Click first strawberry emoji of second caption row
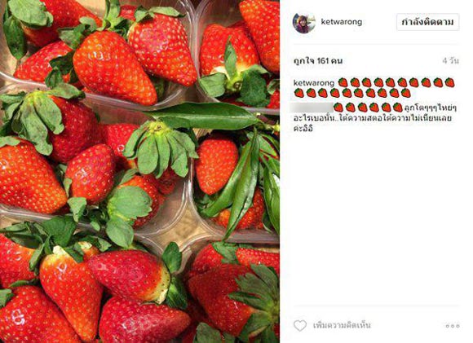Viewport: 473px width, 343px height. tap(299, 93)
